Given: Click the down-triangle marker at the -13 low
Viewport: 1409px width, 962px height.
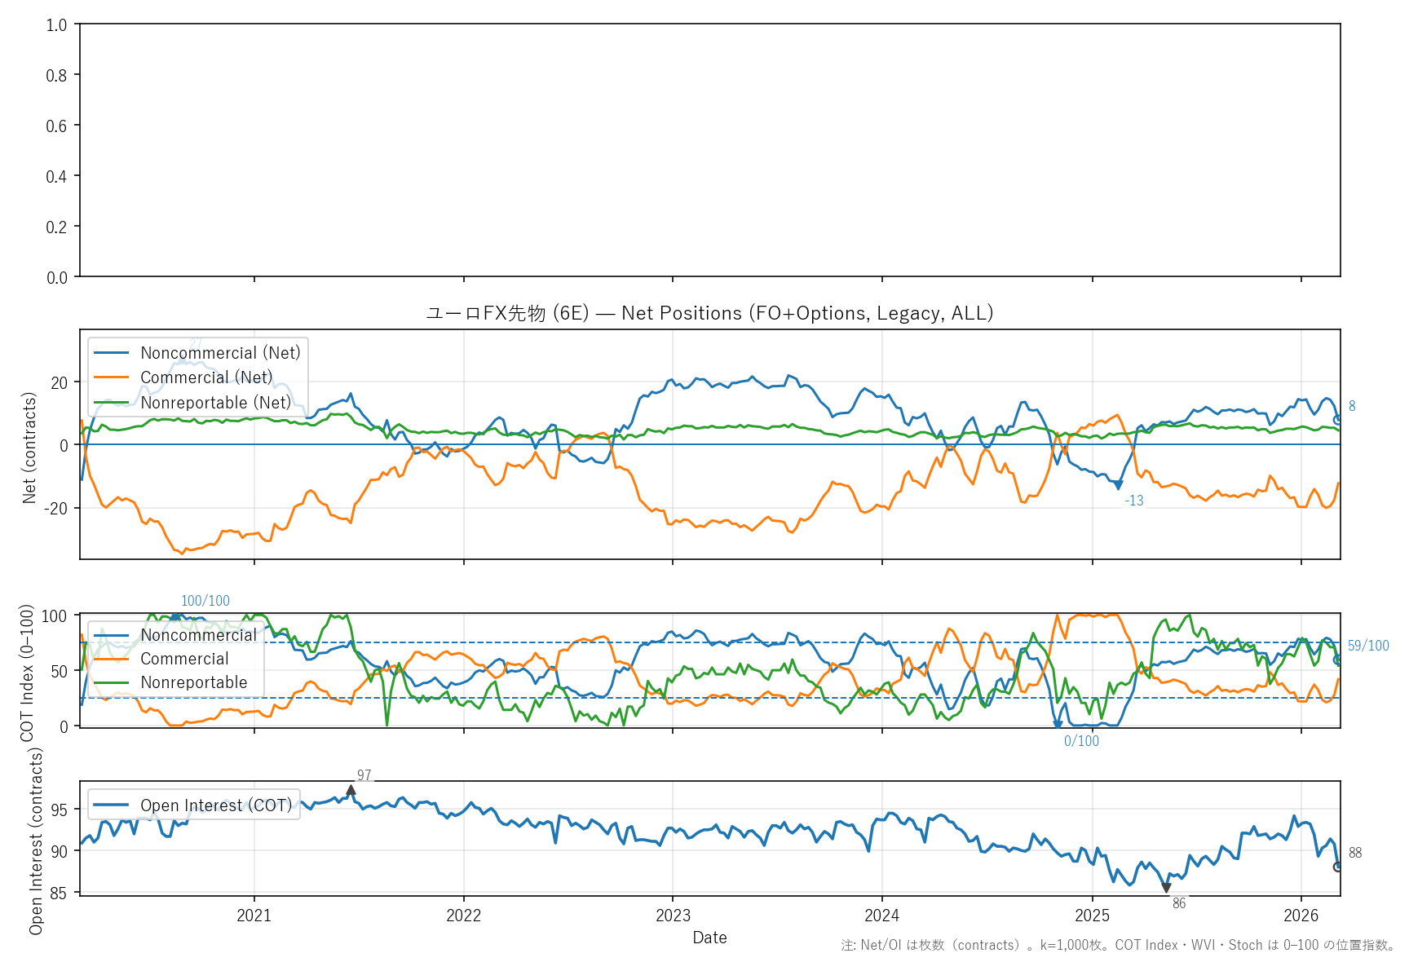Looking at the screenshot, I should [x=1118, y=486].
